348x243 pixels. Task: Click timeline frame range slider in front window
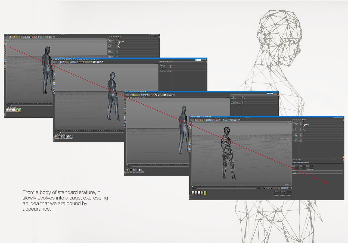(x=226, y=188)
